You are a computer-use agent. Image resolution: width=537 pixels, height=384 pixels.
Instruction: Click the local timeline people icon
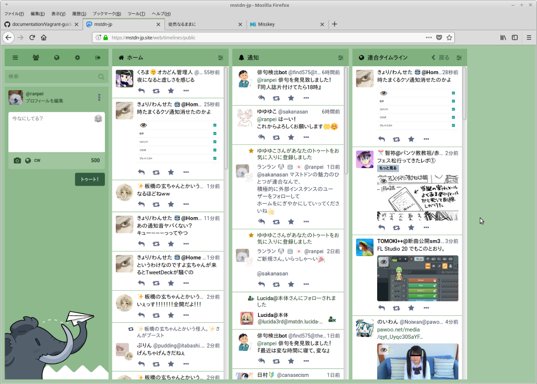[x=36, y=57]
